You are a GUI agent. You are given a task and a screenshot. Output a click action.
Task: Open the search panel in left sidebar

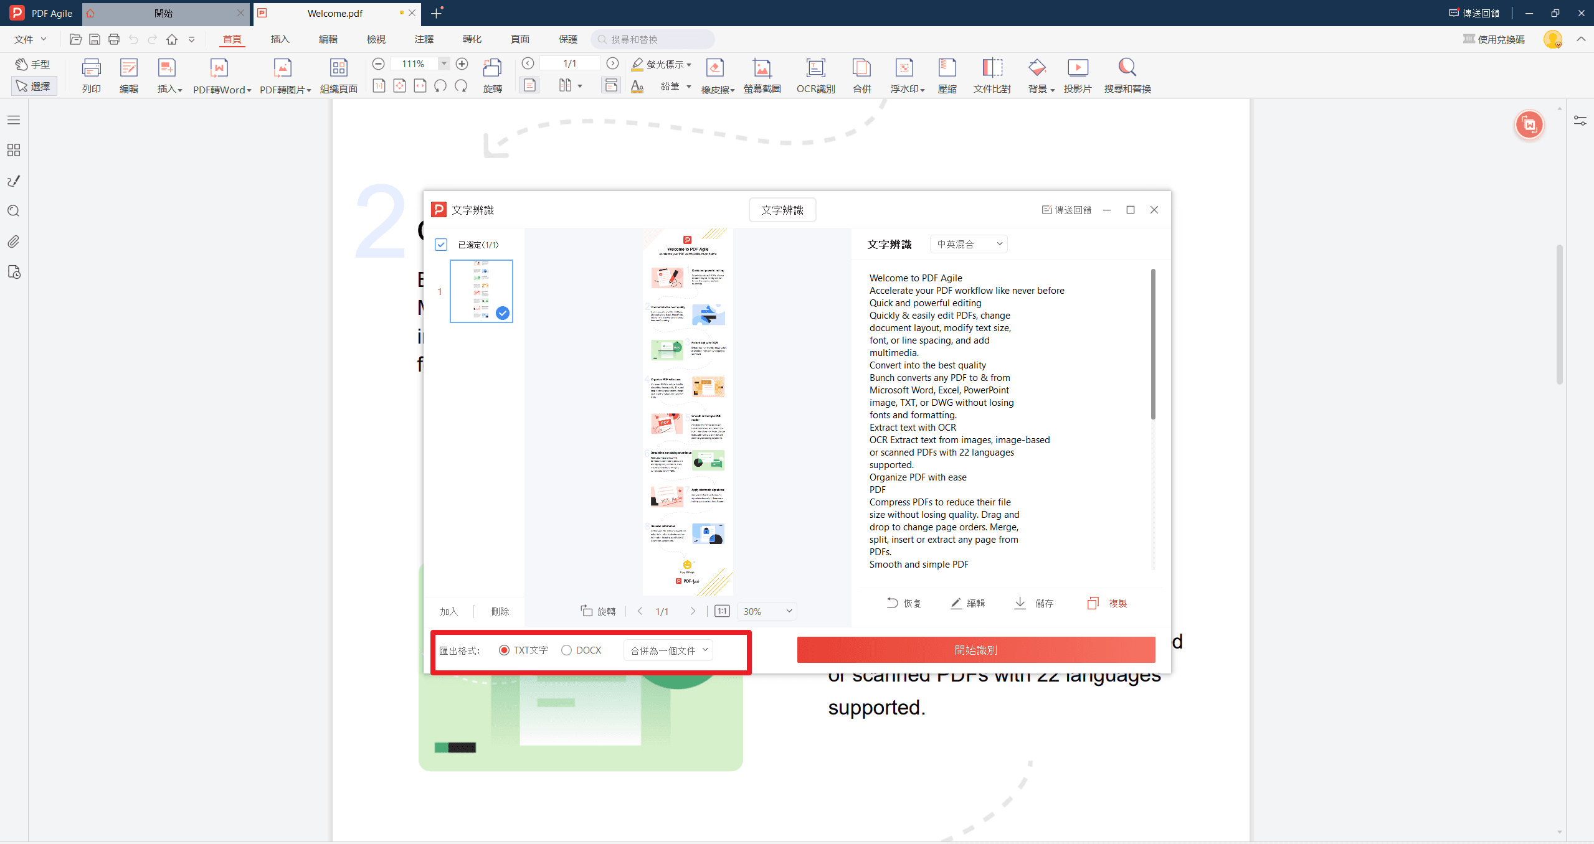pos(14,211)
